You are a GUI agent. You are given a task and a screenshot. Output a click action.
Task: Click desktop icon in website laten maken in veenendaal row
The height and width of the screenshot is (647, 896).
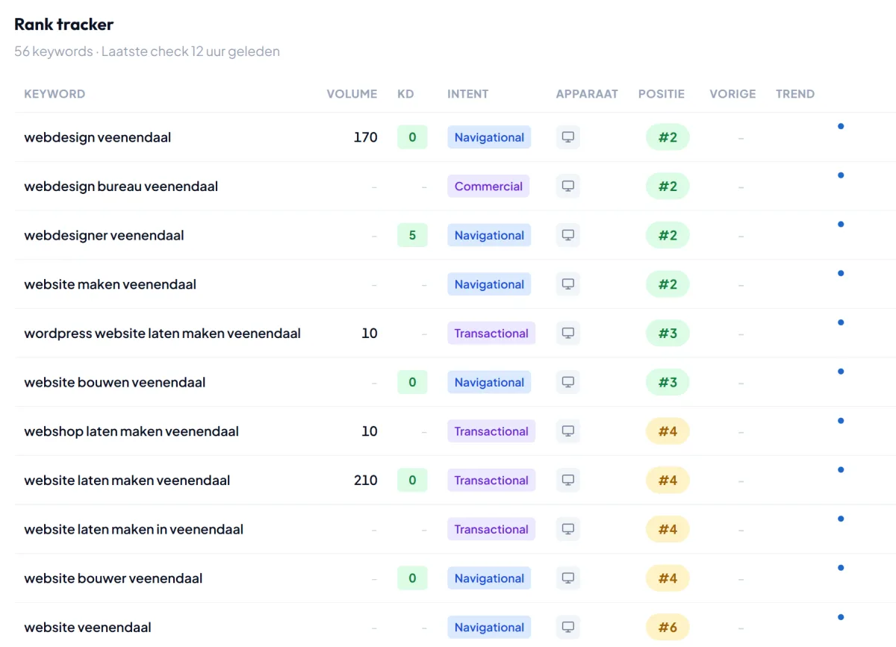tap(567, 529)
